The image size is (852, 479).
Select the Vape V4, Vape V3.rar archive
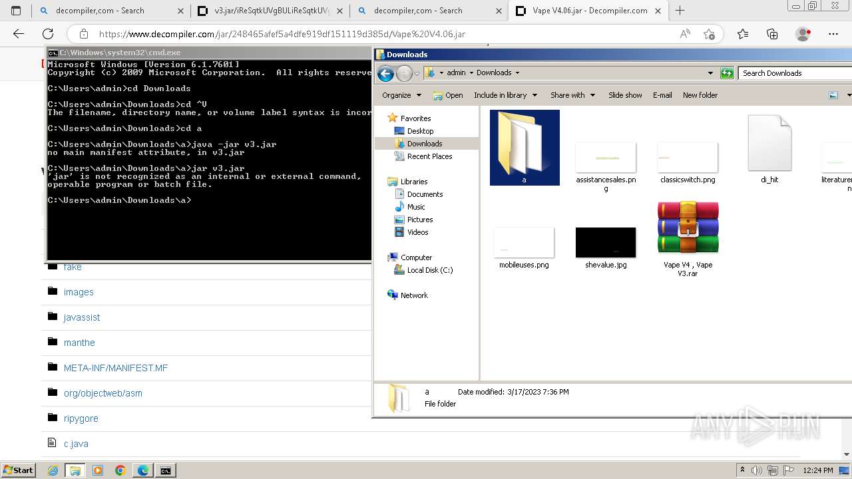688,239
